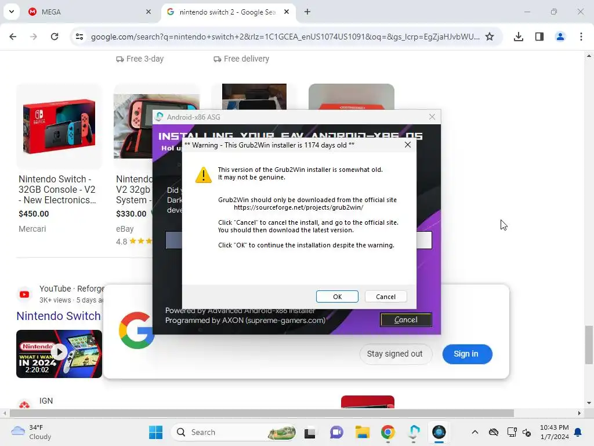Open site information icon in address bar
Screen dimensions: 594x446
79,37
